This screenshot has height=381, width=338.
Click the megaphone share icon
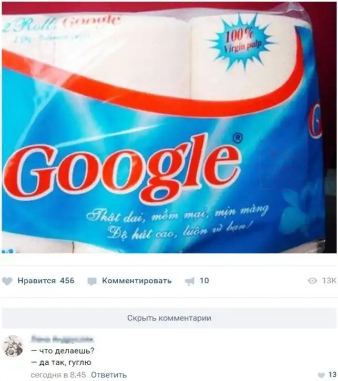[190, 281]
